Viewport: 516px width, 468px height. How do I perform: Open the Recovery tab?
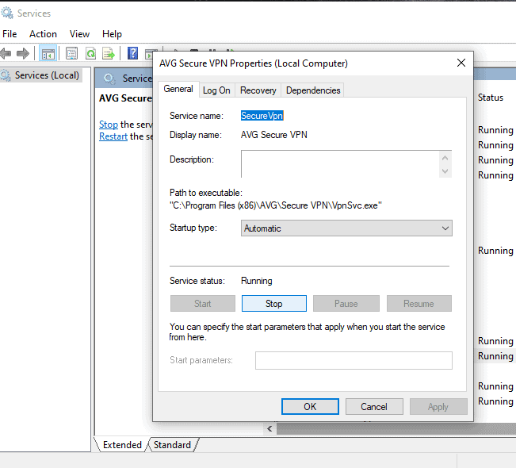258,90
